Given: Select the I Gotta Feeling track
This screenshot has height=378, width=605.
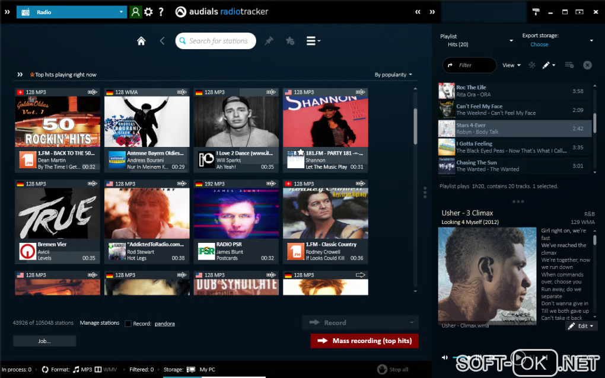Looking at the screenshot, I should (x=515, y=147).
